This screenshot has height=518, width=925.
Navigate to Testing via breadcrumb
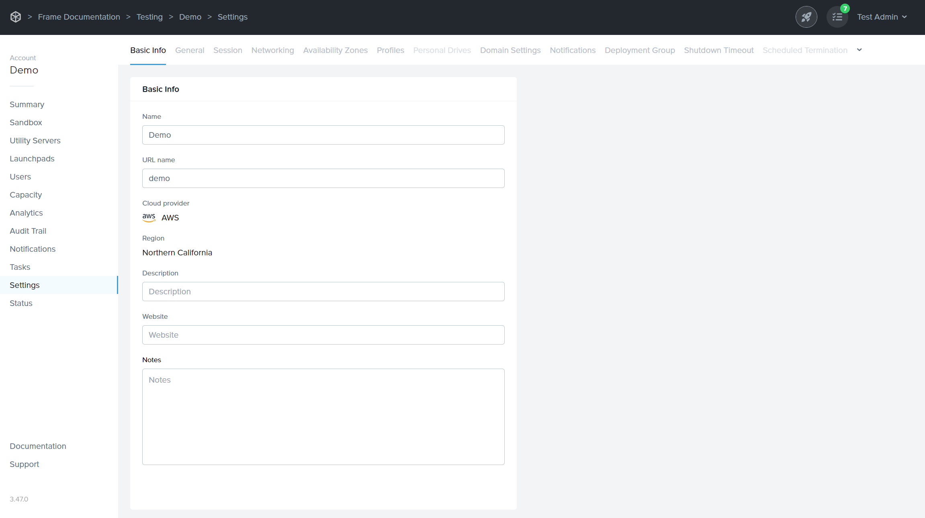coord(149,17)
